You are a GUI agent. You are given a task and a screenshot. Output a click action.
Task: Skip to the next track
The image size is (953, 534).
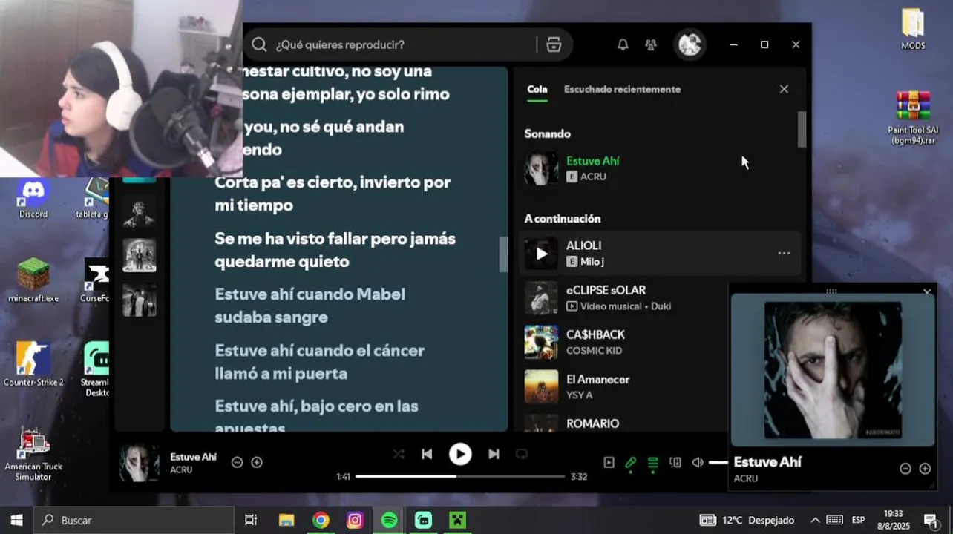tap(494, 454)
